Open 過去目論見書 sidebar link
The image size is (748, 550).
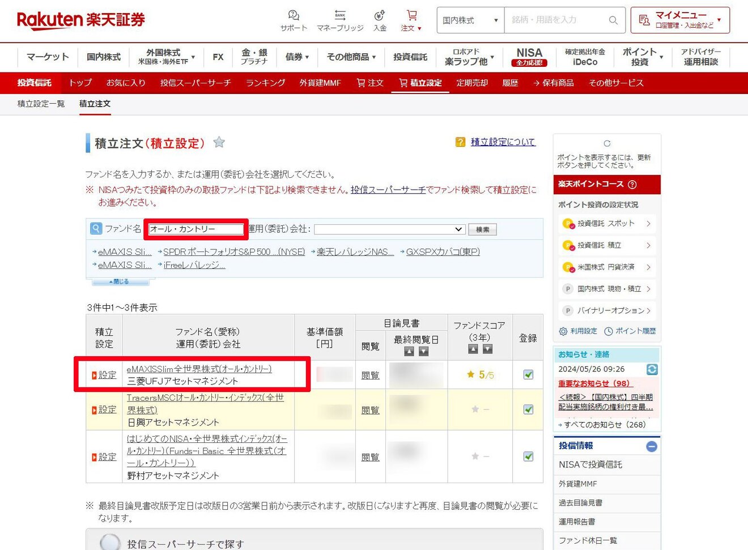tap(607, 503)
